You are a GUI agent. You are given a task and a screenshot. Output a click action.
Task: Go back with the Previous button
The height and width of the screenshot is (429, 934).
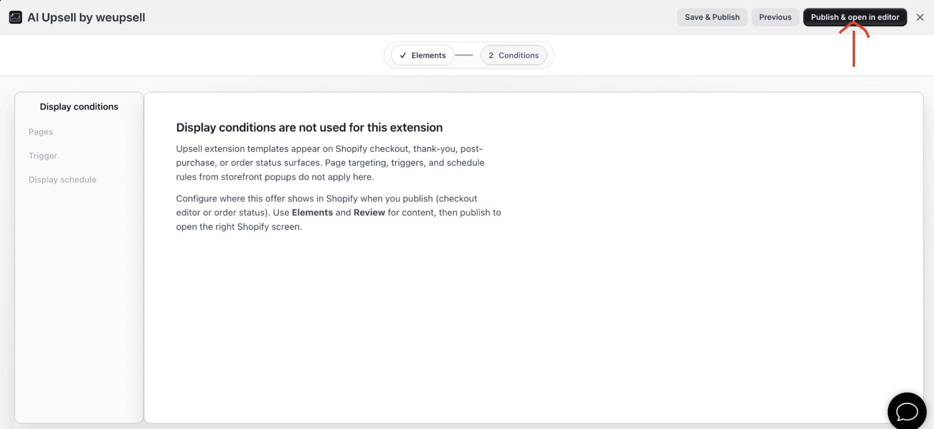pyautogui.click(x=775, y=17)
